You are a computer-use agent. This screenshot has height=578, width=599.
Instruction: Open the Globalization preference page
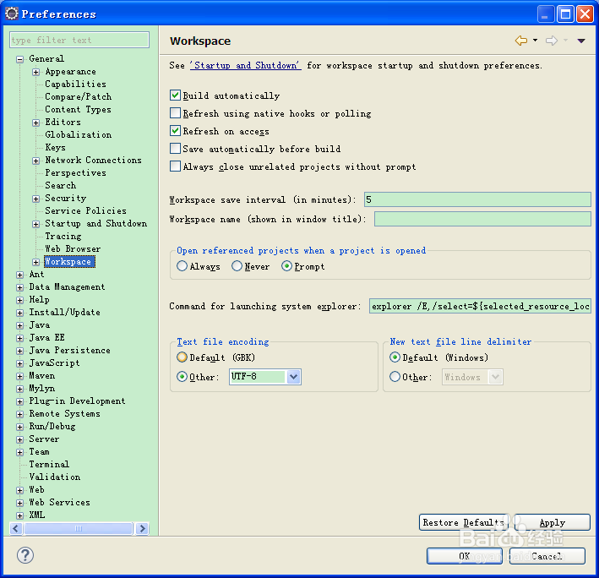(x=79, y=134)
